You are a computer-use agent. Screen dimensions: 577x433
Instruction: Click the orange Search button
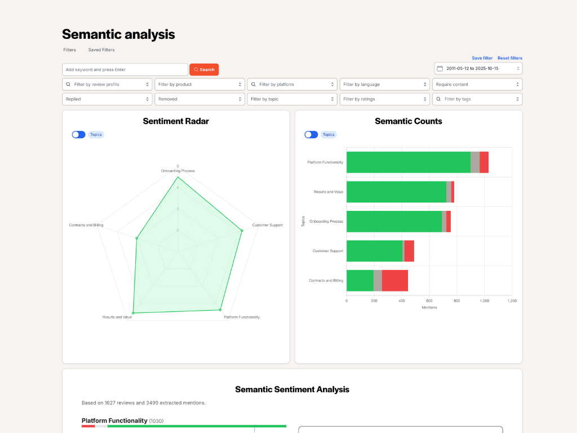click(x=204, y=69)
